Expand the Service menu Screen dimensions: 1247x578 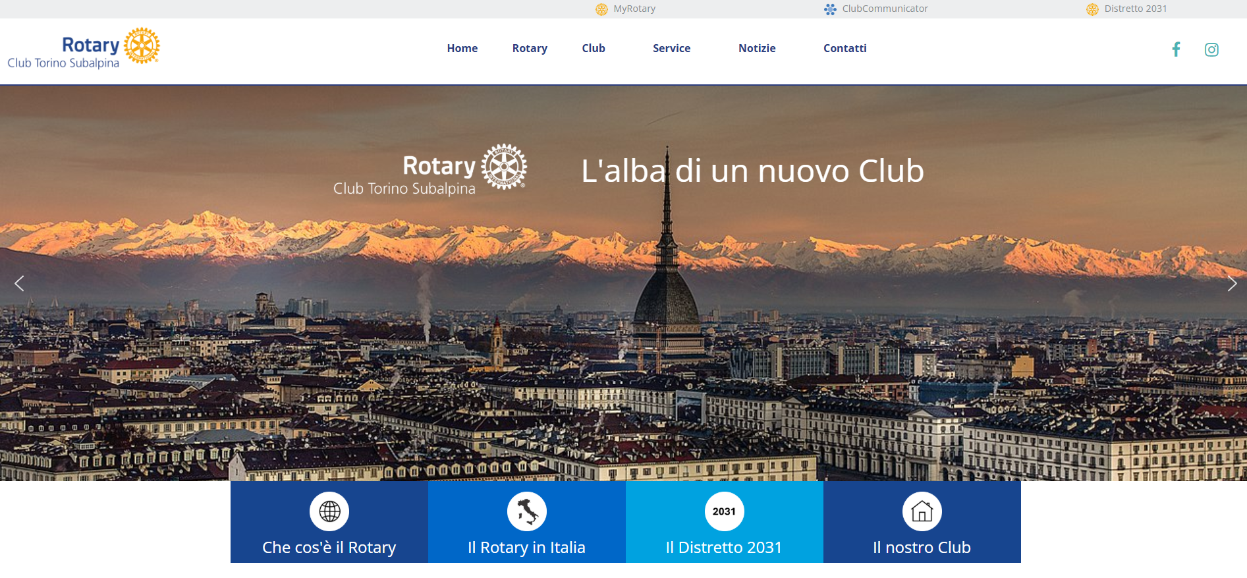point(671,48)
